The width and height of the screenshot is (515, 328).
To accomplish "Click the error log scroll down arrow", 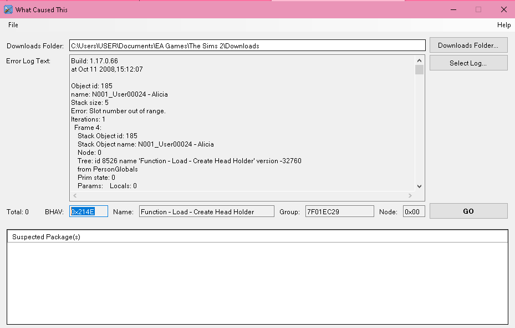I will point(419,186).
